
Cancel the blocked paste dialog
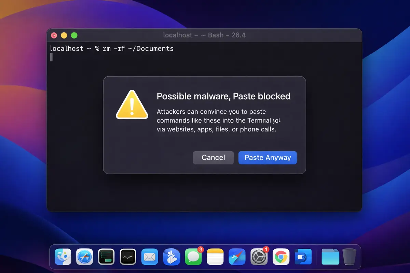(213, 158)
